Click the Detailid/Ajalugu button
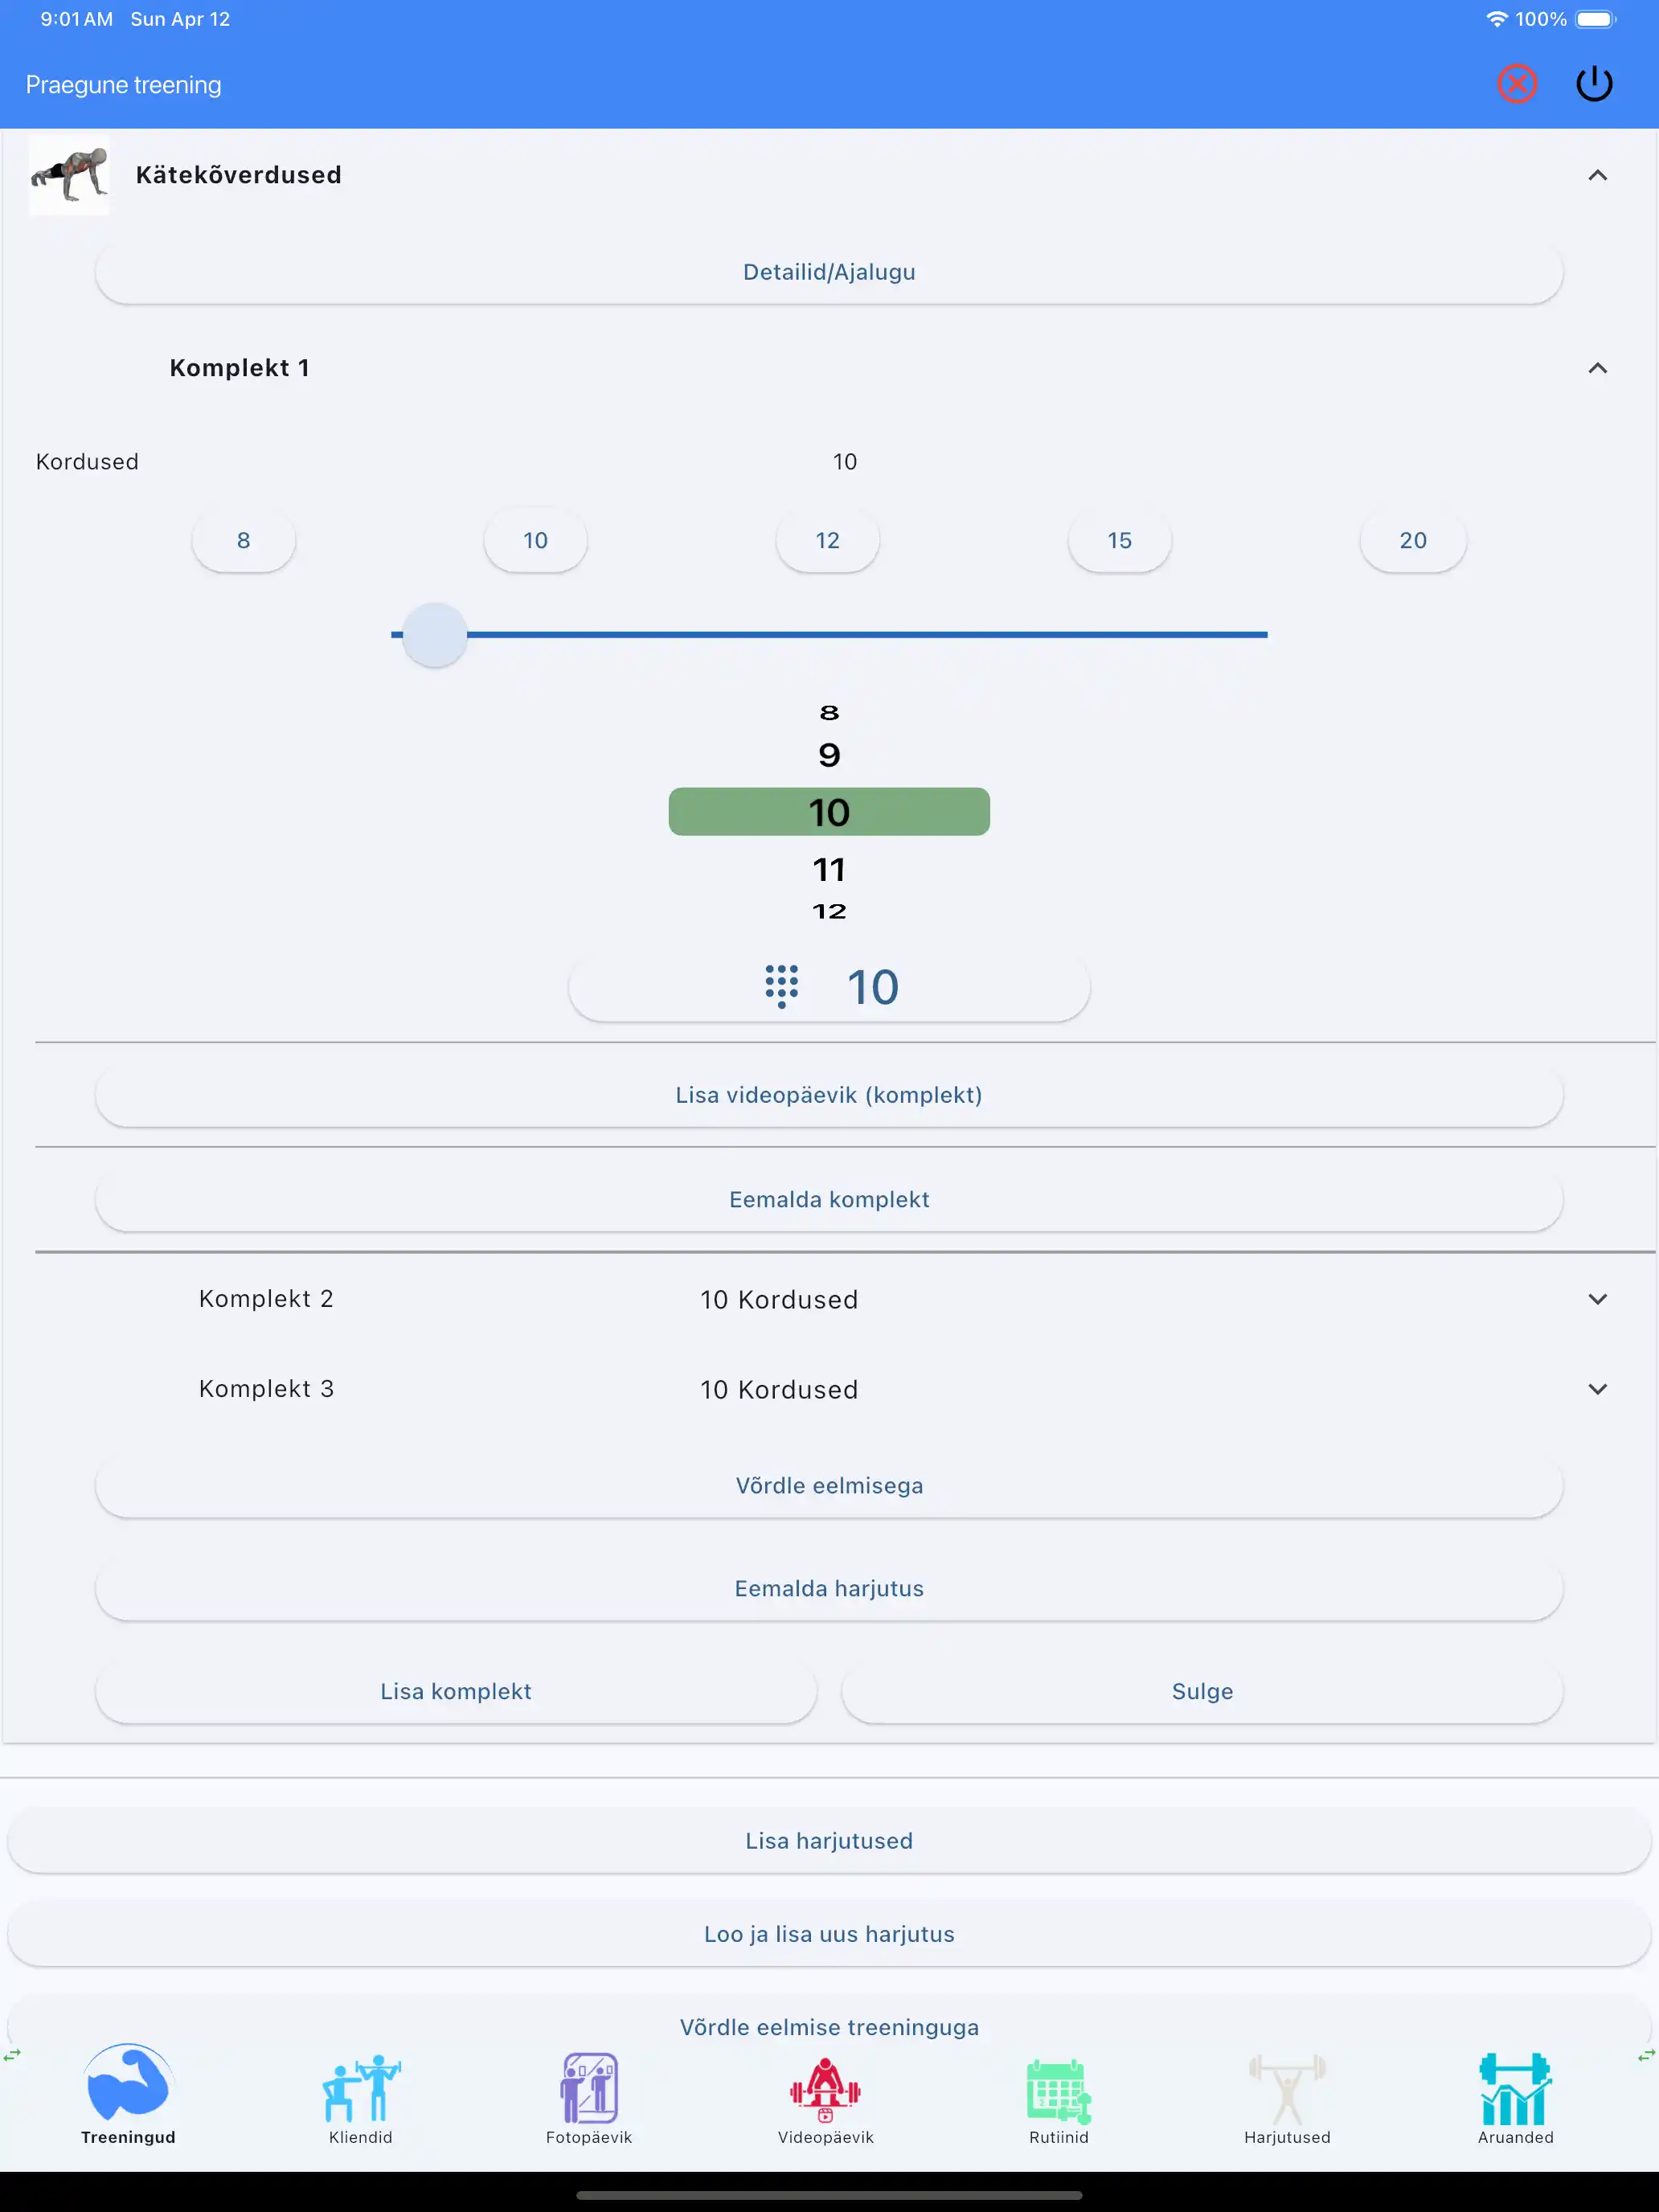Image resolution: width=1659 pixels, height=2212 pixels. (829, 272)
